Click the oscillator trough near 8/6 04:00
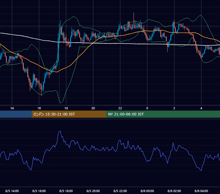 tap(201, 170)
